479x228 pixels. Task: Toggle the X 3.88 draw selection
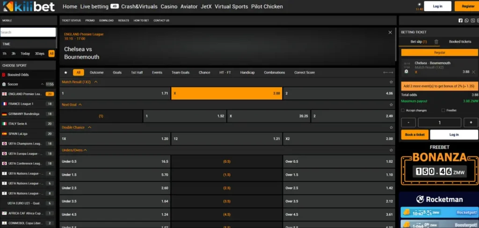(227, 93)
